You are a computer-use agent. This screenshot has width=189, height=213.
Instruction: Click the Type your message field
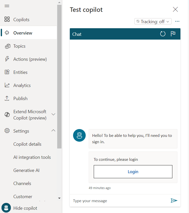[x=120, y=201]
